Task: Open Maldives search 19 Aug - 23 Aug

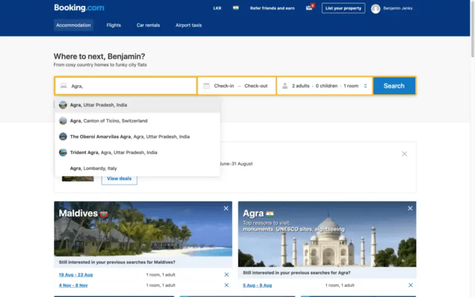Action: (76, 275)
